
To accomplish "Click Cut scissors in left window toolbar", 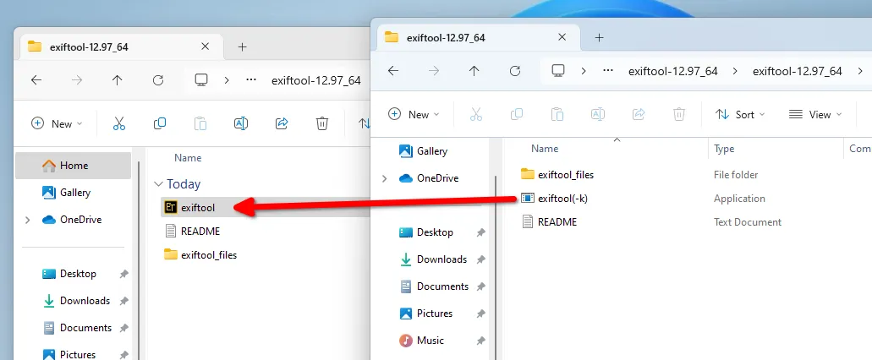I will coord(119,123).
